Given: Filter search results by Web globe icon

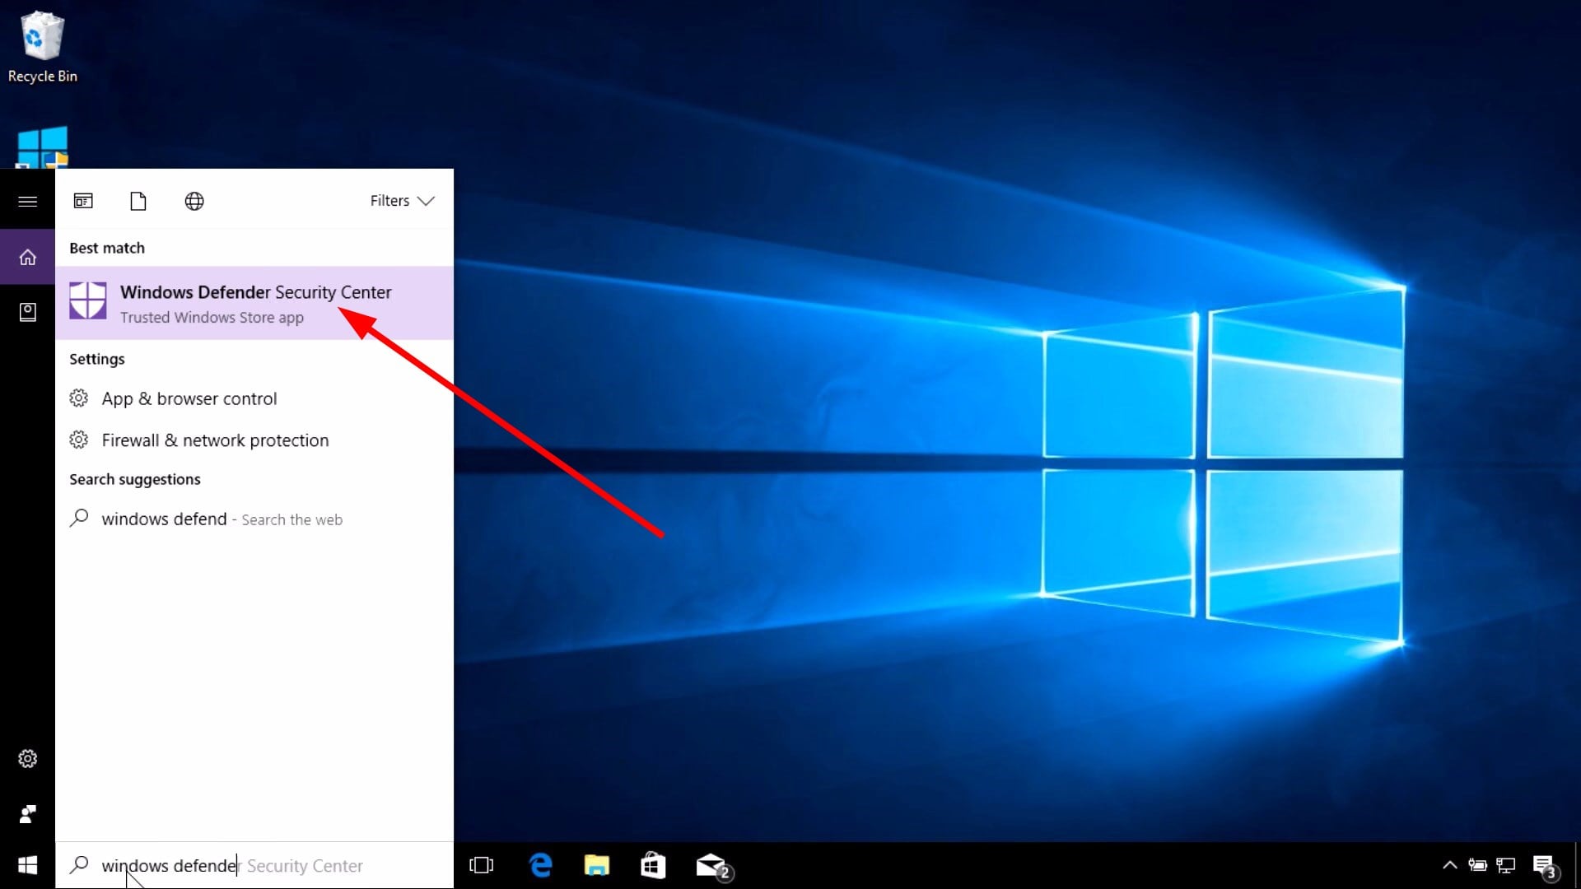Looking at the screenshot, I should click(x=194, y=201).
